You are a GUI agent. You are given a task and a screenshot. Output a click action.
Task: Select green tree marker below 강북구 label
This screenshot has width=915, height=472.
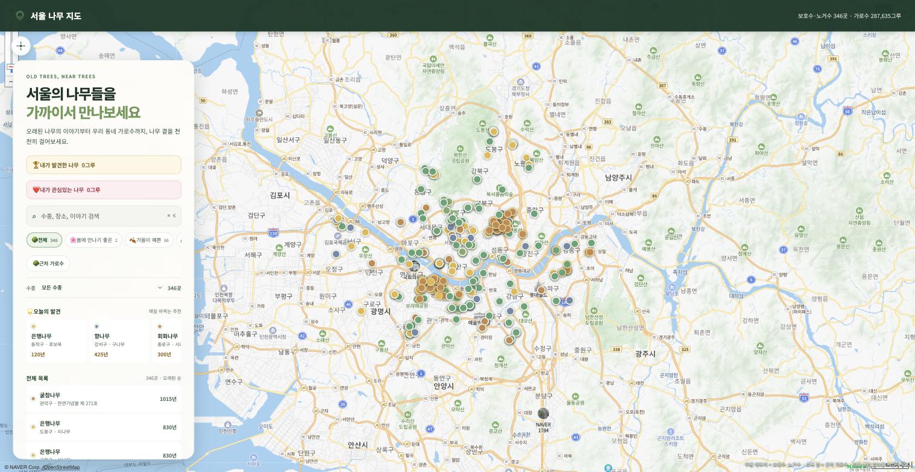click(x=477, y=179)
